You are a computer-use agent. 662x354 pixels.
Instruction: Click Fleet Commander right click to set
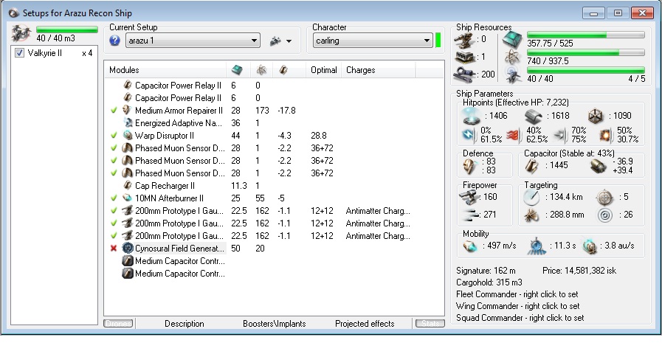(517, 294)
